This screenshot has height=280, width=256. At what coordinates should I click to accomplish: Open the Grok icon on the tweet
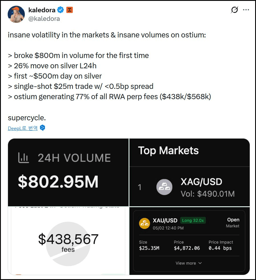pos(234,10)
